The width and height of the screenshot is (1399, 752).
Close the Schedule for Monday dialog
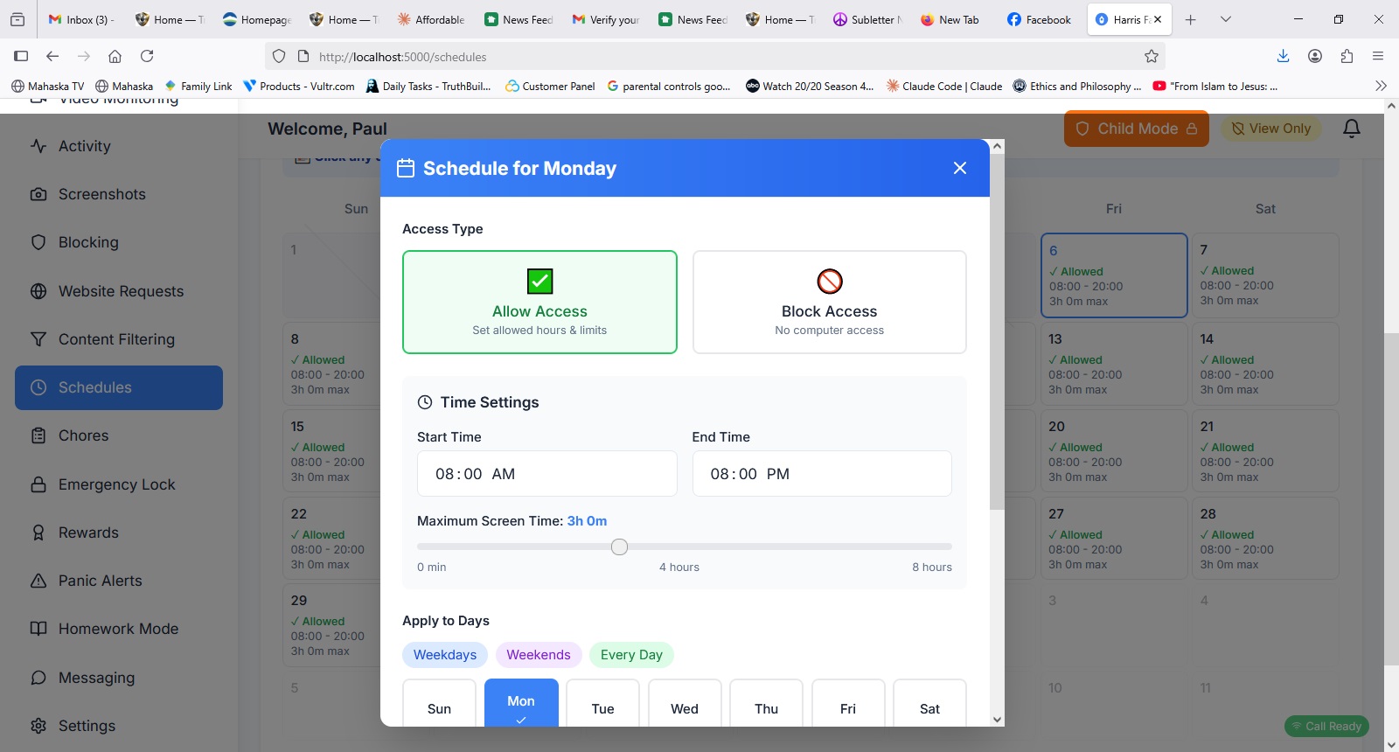click(959, 168)
